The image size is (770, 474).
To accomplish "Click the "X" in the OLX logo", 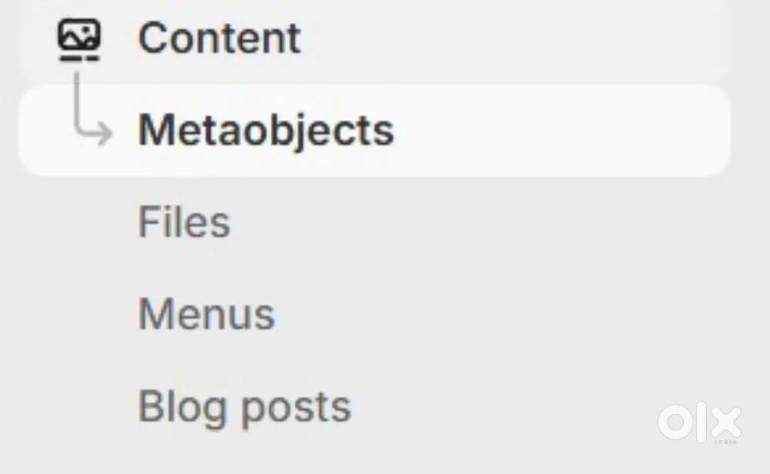I will click(725, 422).
